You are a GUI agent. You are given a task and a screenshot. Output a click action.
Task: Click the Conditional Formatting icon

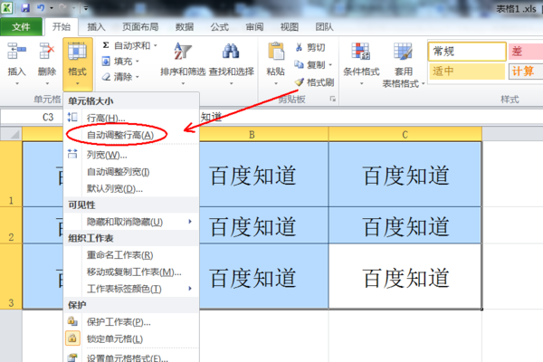click(x=361, y=52)
